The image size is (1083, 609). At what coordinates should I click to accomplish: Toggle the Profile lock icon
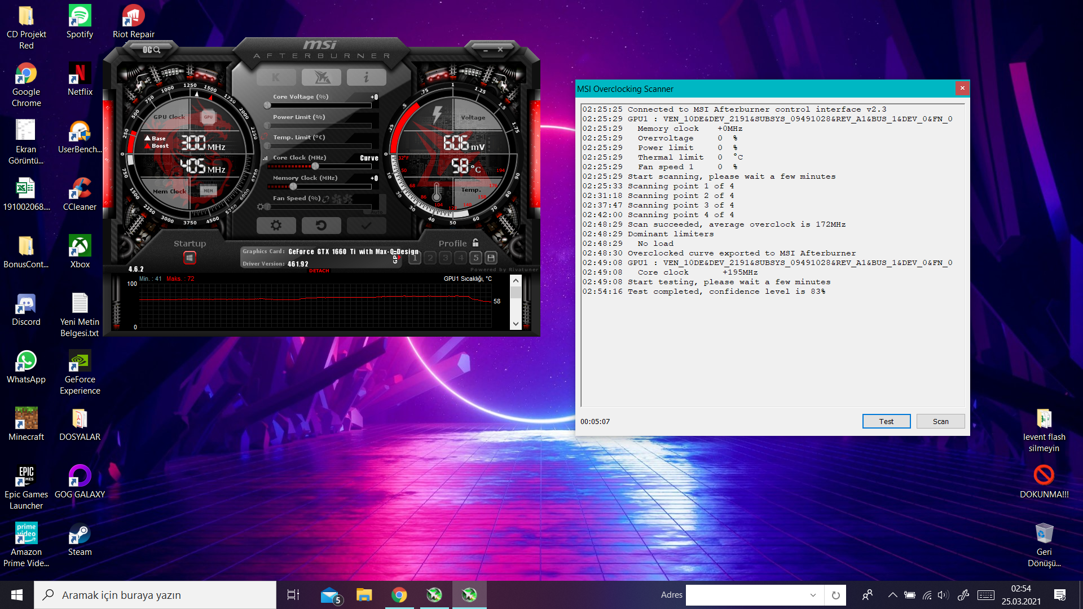click(x=476, y=243)
